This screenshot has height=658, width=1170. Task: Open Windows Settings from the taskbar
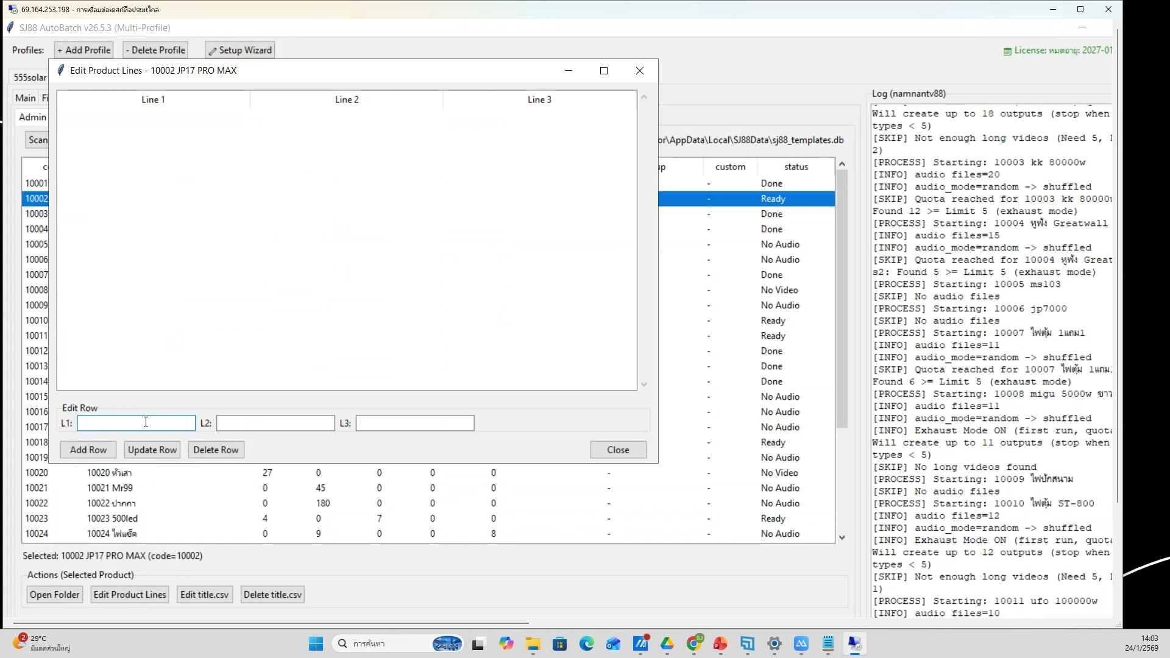pyautogui.click(x=775, y=644)
